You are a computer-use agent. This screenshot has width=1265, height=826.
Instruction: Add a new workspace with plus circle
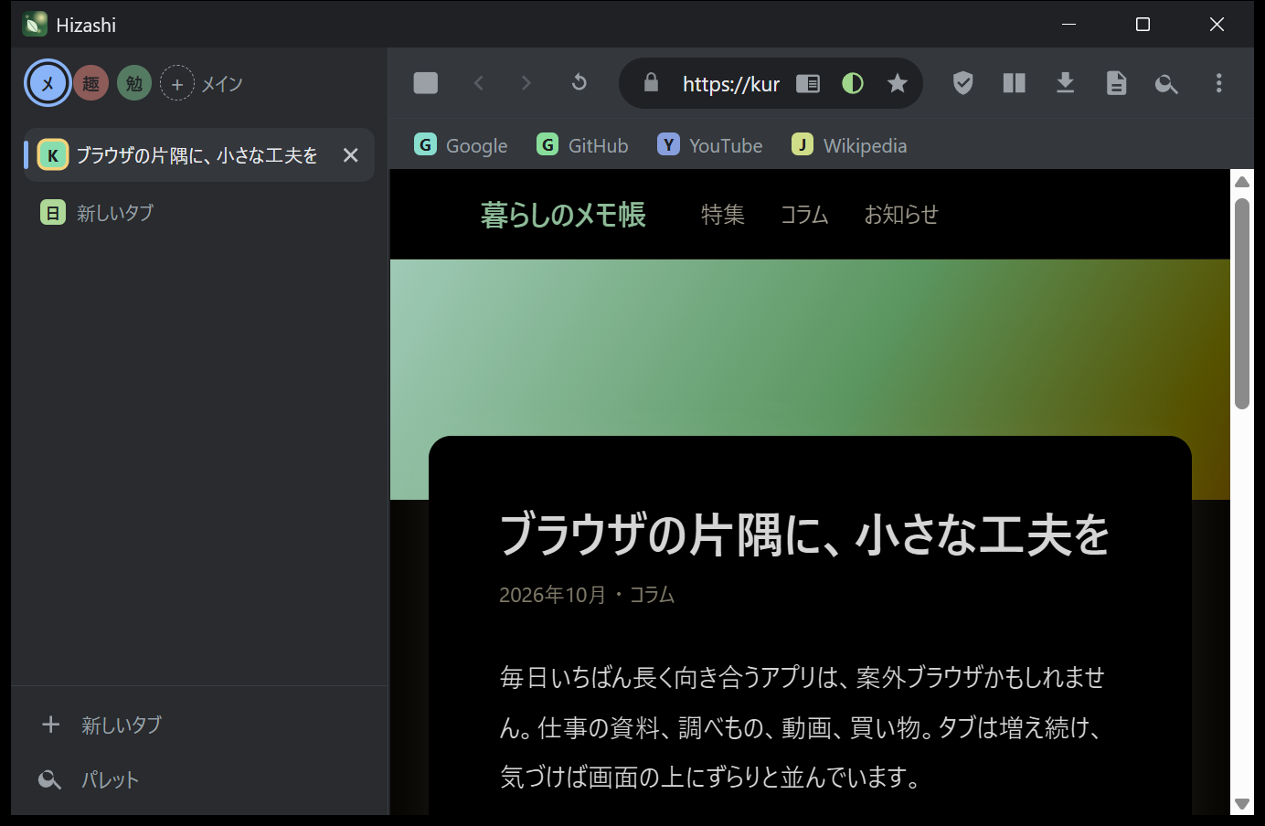pos(177,83)
